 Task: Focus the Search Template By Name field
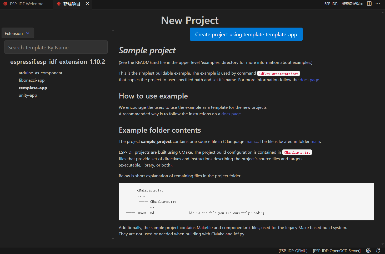(x=56, y=47)
